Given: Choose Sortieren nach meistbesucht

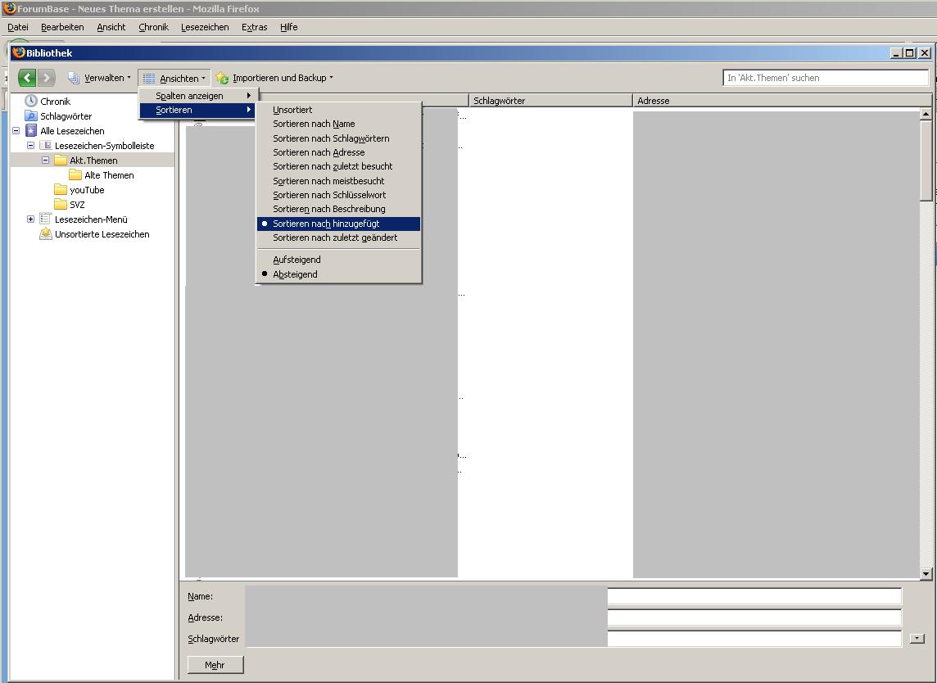Looking at the screenshot, I should 339,180.
